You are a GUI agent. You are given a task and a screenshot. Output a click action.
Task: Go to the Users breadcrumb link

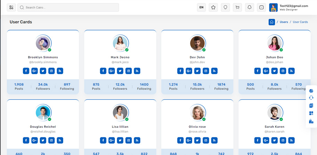284,22
